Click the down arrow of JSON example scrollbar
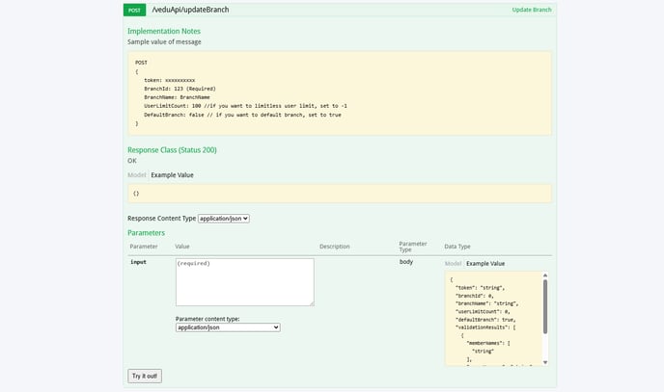The height and width of the screenshot is (392, 664). (546, 362)
